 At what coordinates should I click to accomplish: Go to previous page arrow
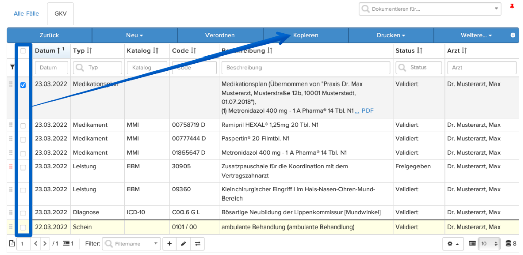36,244
